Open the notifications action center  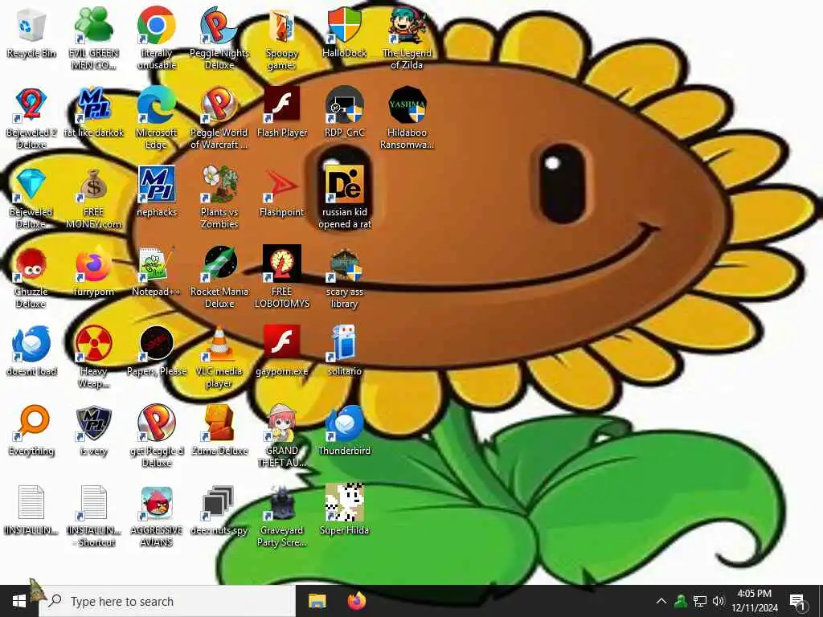click(797, 603)
